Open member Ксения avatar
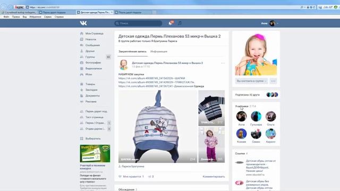The height and width of the screenshot is (191, 340). pyautogui.click(x=241, y=134)
